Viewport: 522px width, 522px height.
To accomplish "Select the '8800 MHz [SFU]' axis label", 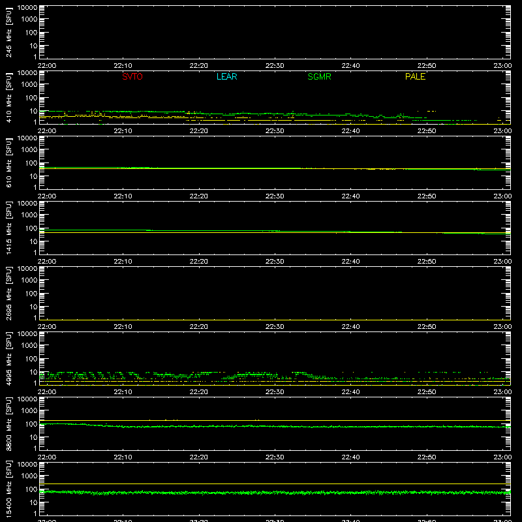I will (x=9, y=423).
